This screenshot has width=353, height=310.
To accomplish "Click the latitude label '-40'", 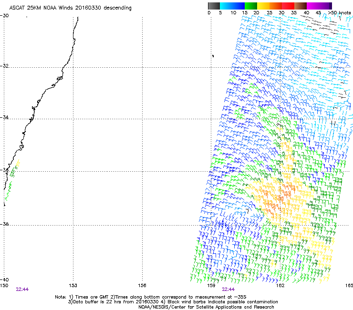I will [x=4, y=279].
